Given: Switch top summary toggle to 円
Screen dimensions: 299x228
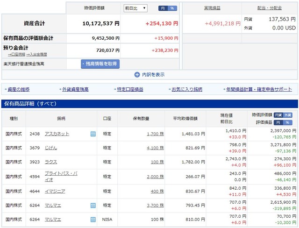Looking at the screenshot, I should click(163, 8).
